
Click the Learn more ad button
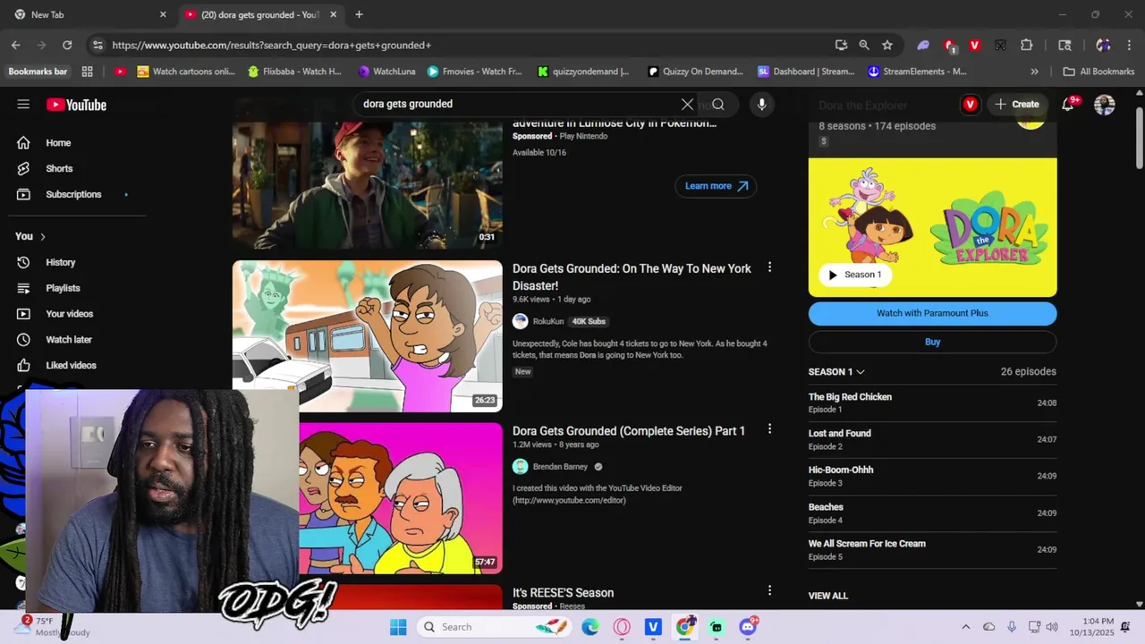716,186
